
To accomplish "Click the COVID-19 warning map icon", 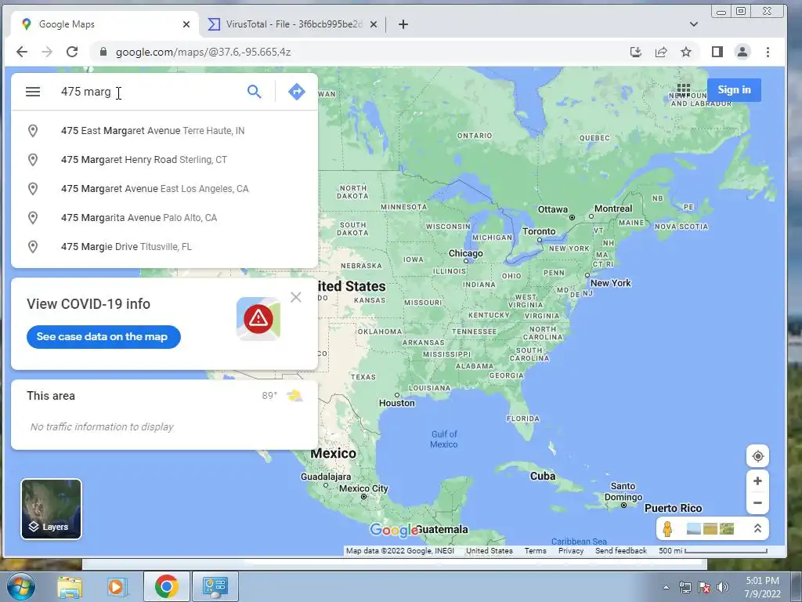I will pos(258,318).
